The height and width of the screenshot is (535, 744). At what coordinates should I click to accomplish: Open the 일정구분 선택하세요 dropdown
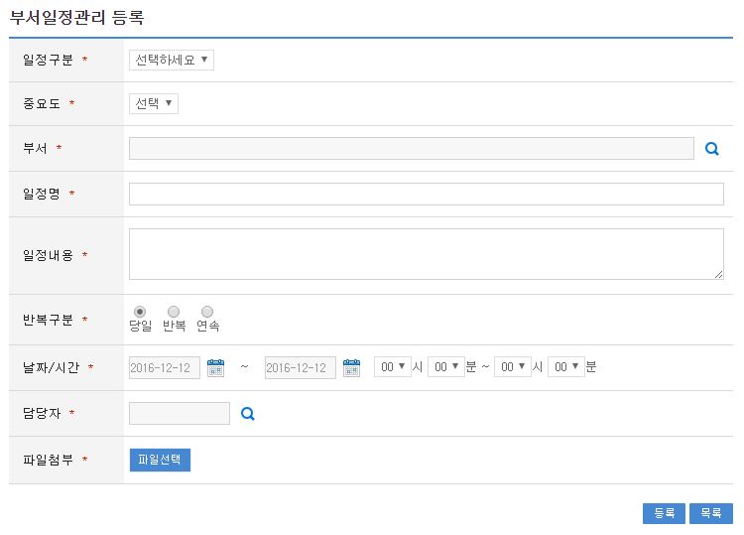coord(172,60)
